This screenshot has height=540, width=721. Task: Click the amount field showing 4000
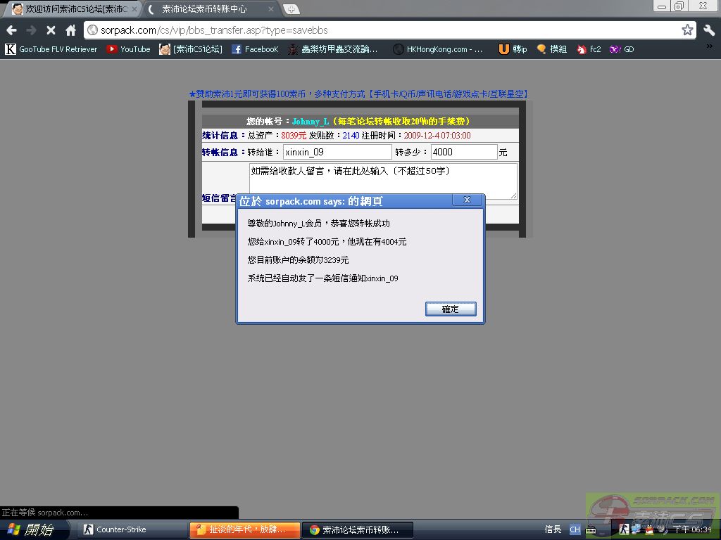tap(463, 152)
